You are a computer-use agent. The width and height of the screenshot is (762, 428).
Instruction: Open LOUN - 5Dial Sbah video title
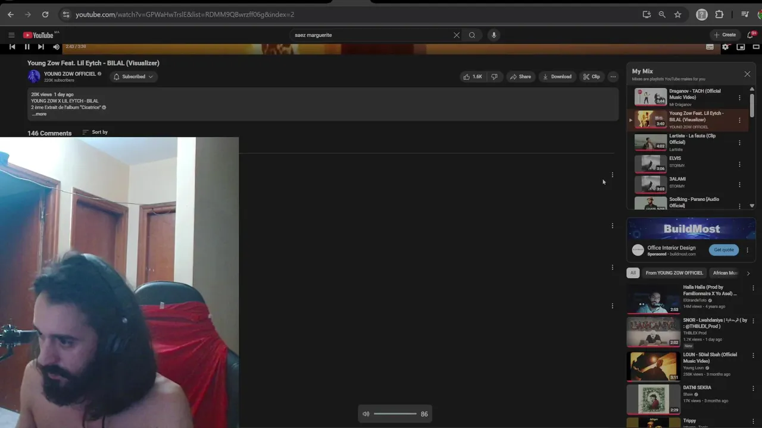[x=710, y=357]
